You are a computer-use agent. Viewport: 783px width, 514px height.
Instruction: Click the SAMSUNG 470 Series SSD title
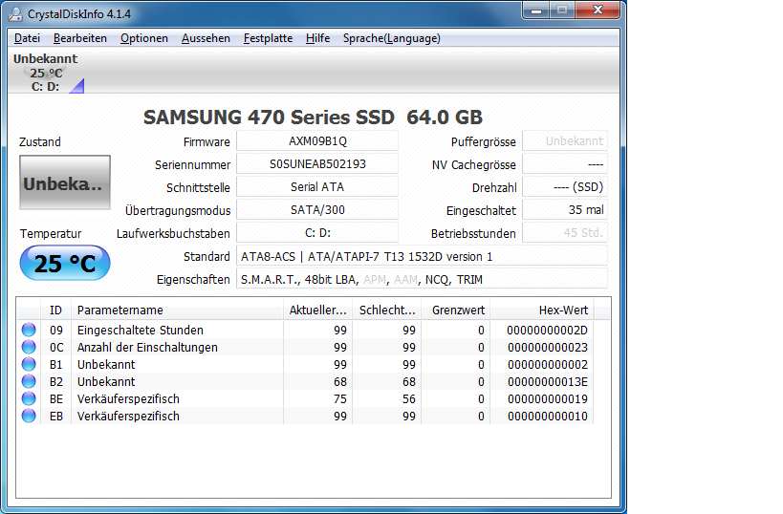pos(313,118)
